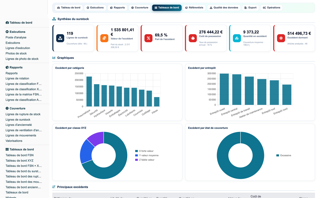Viewport: 321px width, 198px height.
Task: Open the Rapports tab
Action: (x=117, y=8)
